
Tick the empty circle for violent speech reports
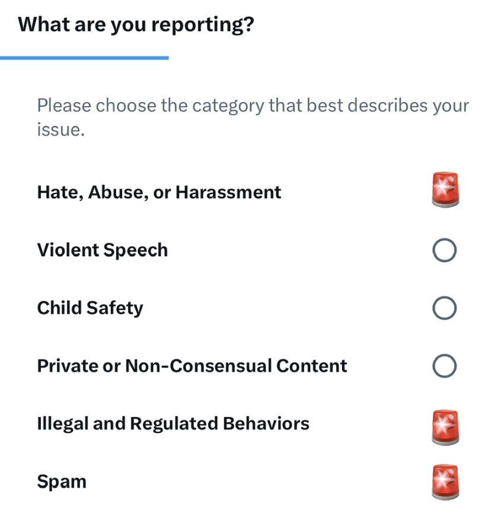(445, 250)
